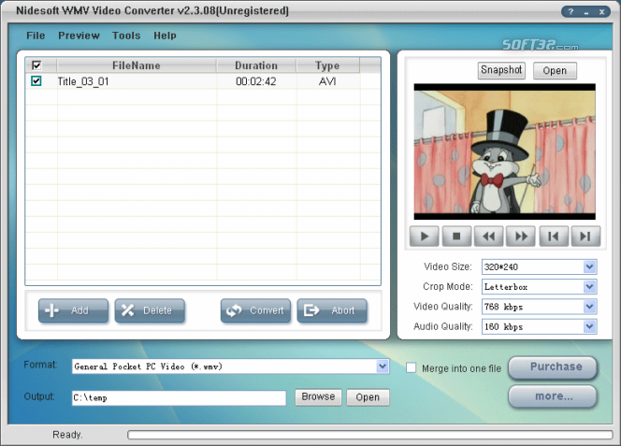Open the Preview menu

click(x=79, y=36)
